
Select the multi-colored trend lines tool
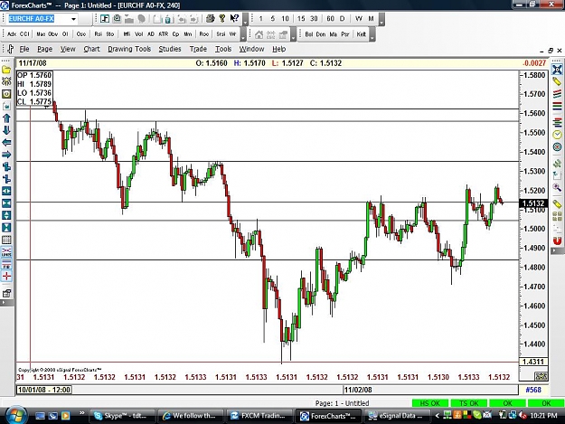[557, 94]
